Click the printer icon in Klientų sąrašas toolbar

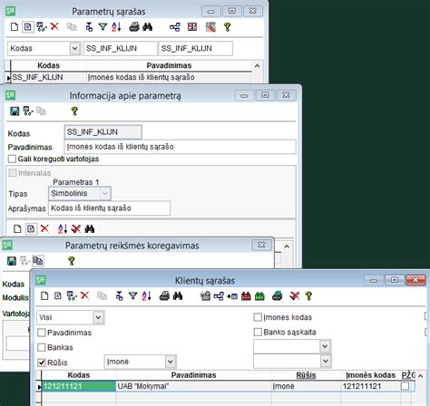click(x=164, y=296)
